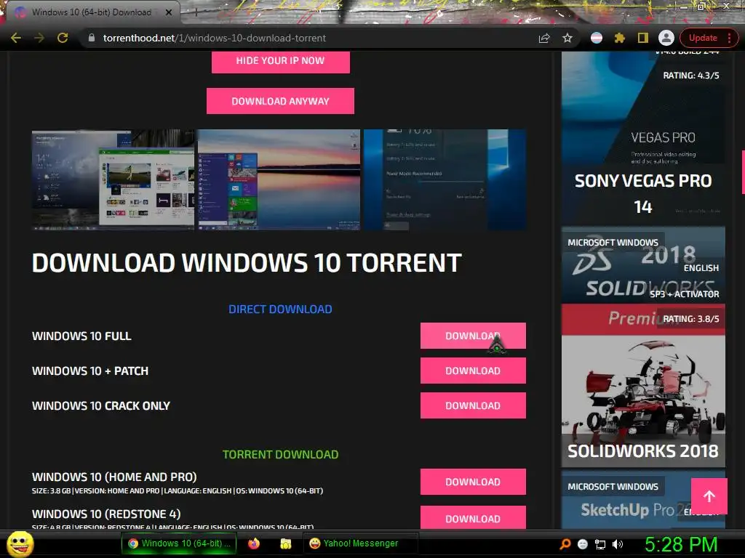Viewport: 745px width, 558px height.
Task: Click the WINDOWS 10 FULL label
Action: (81, 336)
